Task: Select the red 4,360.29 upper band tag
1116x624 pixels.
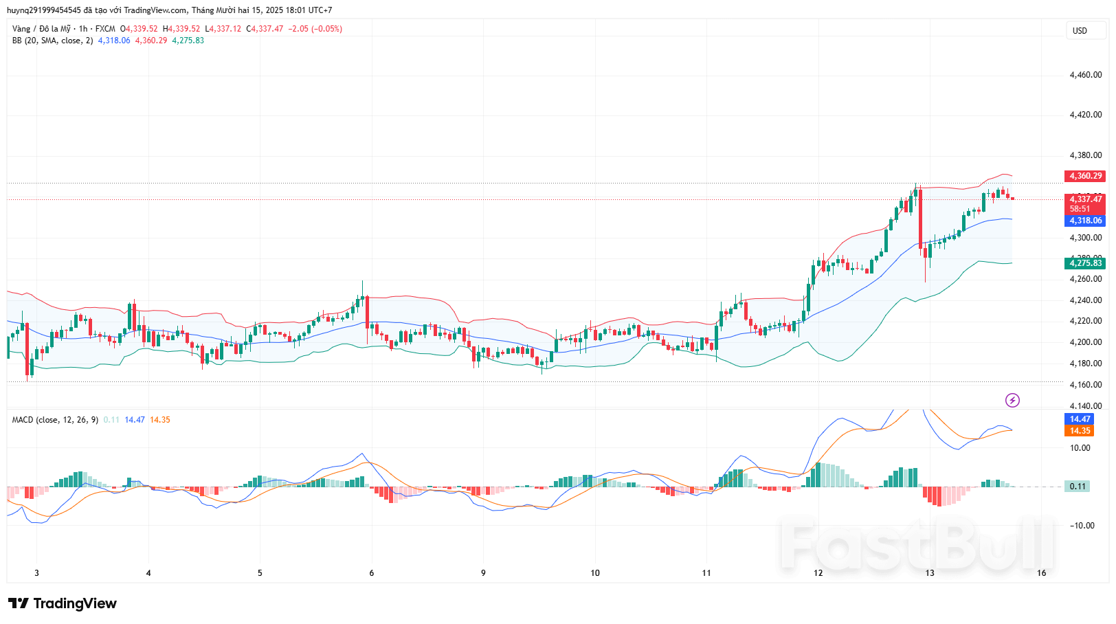Action: (x=1085, y=176)
